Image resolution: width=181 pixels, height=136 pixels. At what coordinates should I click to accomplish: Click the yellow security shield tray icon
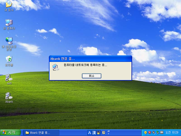click(146, 132)
